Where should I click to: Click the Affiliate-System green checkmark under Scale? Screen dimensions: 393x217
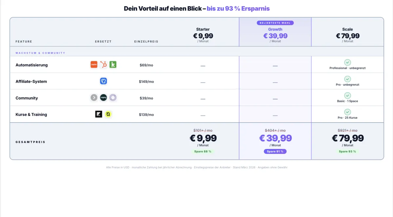(347, 79)
